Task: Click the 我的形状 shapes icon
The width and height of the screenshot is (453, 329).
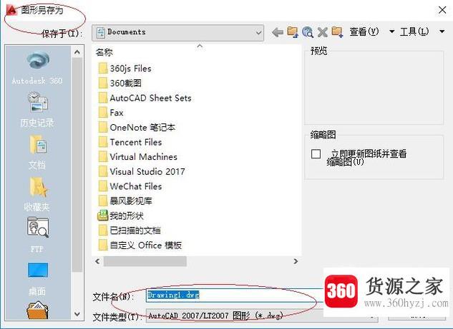Action: click(x=103, y=216)
